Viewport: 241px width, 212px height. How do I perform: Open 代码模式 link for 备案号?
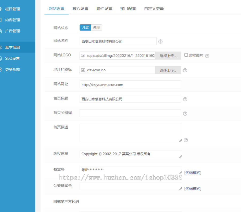[x=193, y=173]
